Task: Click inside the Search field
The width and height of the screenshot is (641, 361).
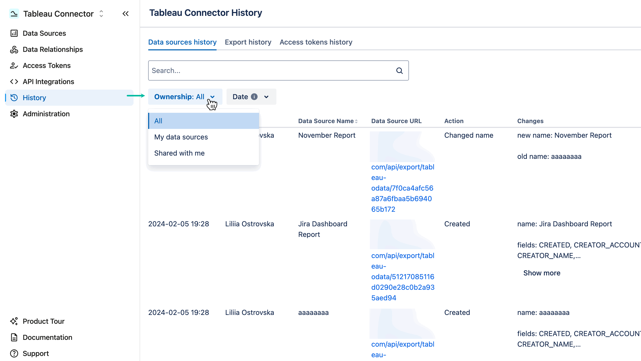Action: (252, 71)
